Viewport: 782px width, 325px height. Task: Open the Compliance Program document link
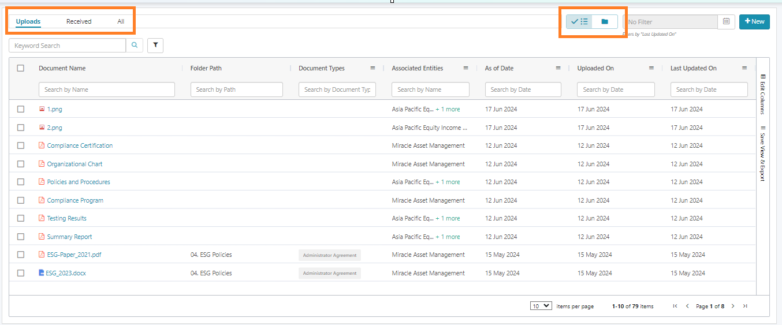pyautogui.click(x=75, y=200)
